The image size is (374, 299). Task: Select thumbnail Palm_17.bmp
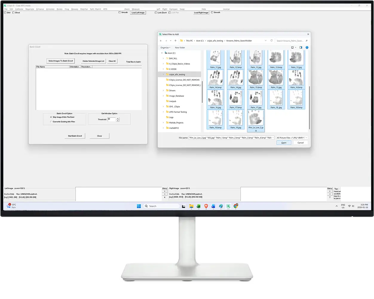[x=236, y=100]
